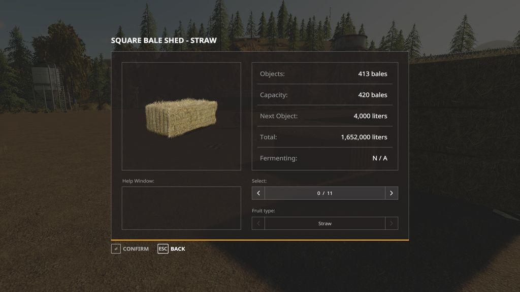Click the Next Object 4,000 liters row
The width and height of the screenshot is (520, 292).
[x=324, y=116]
